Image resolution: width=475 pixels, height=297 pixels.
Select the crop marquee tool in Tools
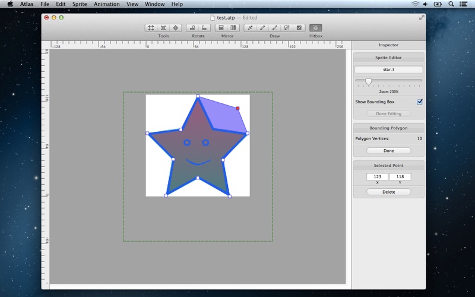tap(151, 28)
